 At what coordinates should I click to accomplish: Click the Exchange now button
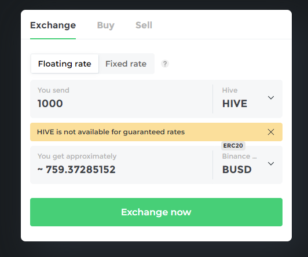(x=156, y=212)
